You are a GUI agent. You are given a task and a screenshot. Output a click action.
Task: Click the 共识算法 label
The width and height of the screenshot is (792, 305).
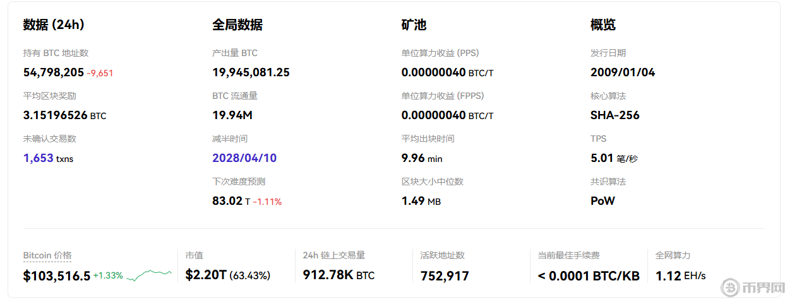click(608, 181)
